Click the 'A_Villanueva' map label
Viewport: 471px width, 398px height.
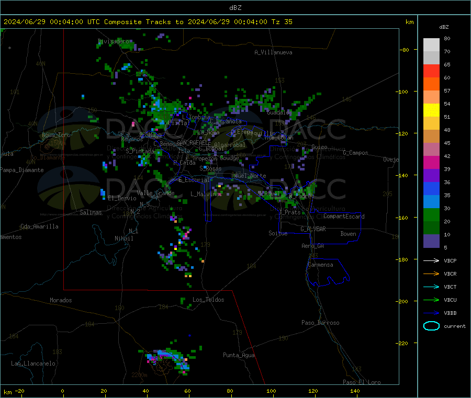click(x=273, y=52)
